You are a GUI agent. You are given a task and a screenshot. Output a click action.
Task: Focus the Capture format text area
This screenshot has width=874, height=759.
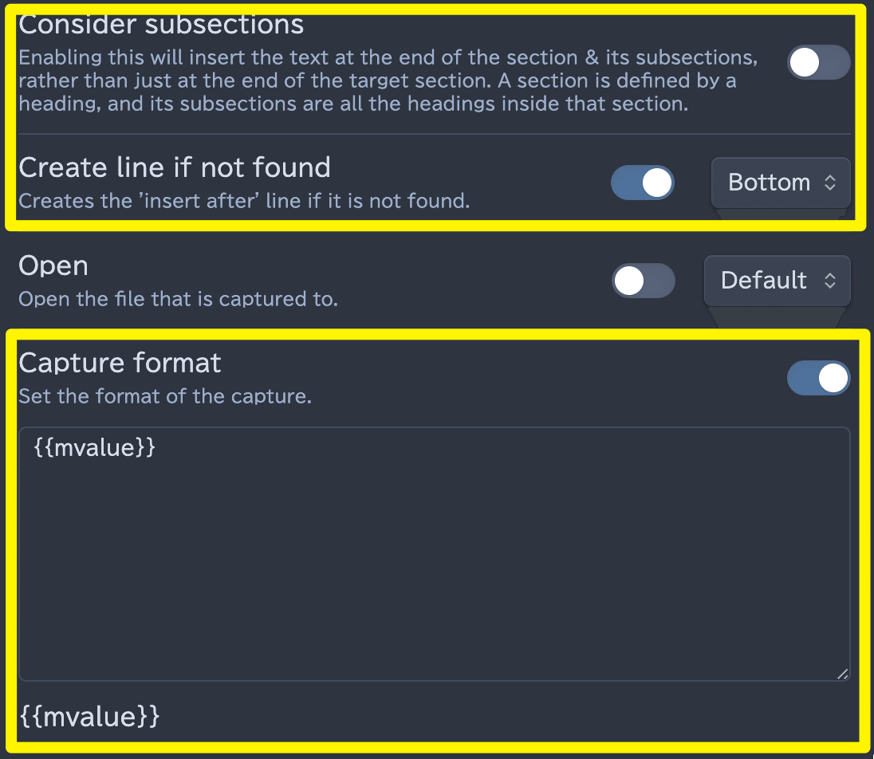(435, 554)
